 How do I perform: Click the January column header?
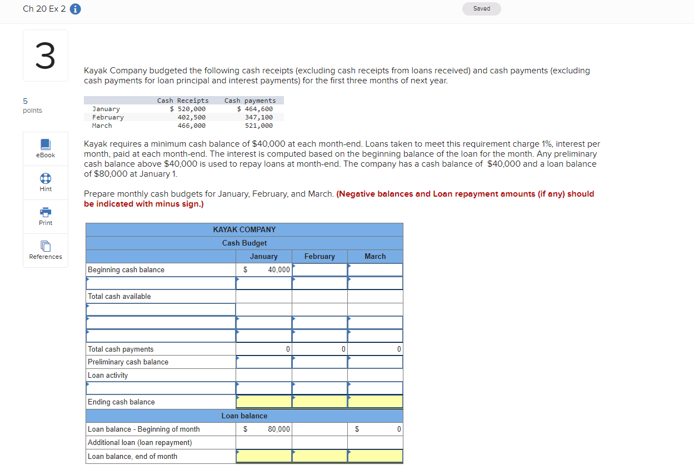coord(264,256)
